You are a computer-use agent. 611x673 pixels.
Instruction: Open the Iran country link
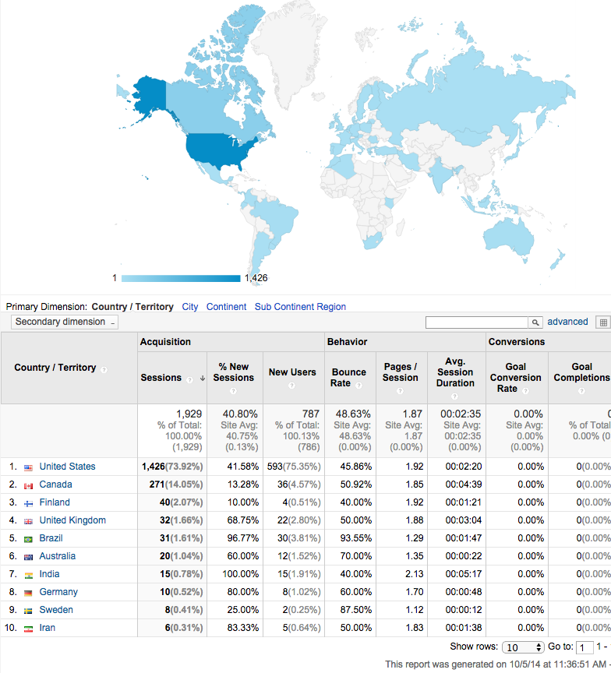[x=48, y=628]
